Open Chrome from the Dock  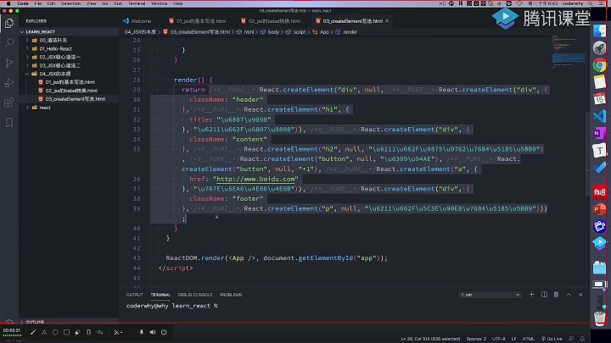(599, 65)
